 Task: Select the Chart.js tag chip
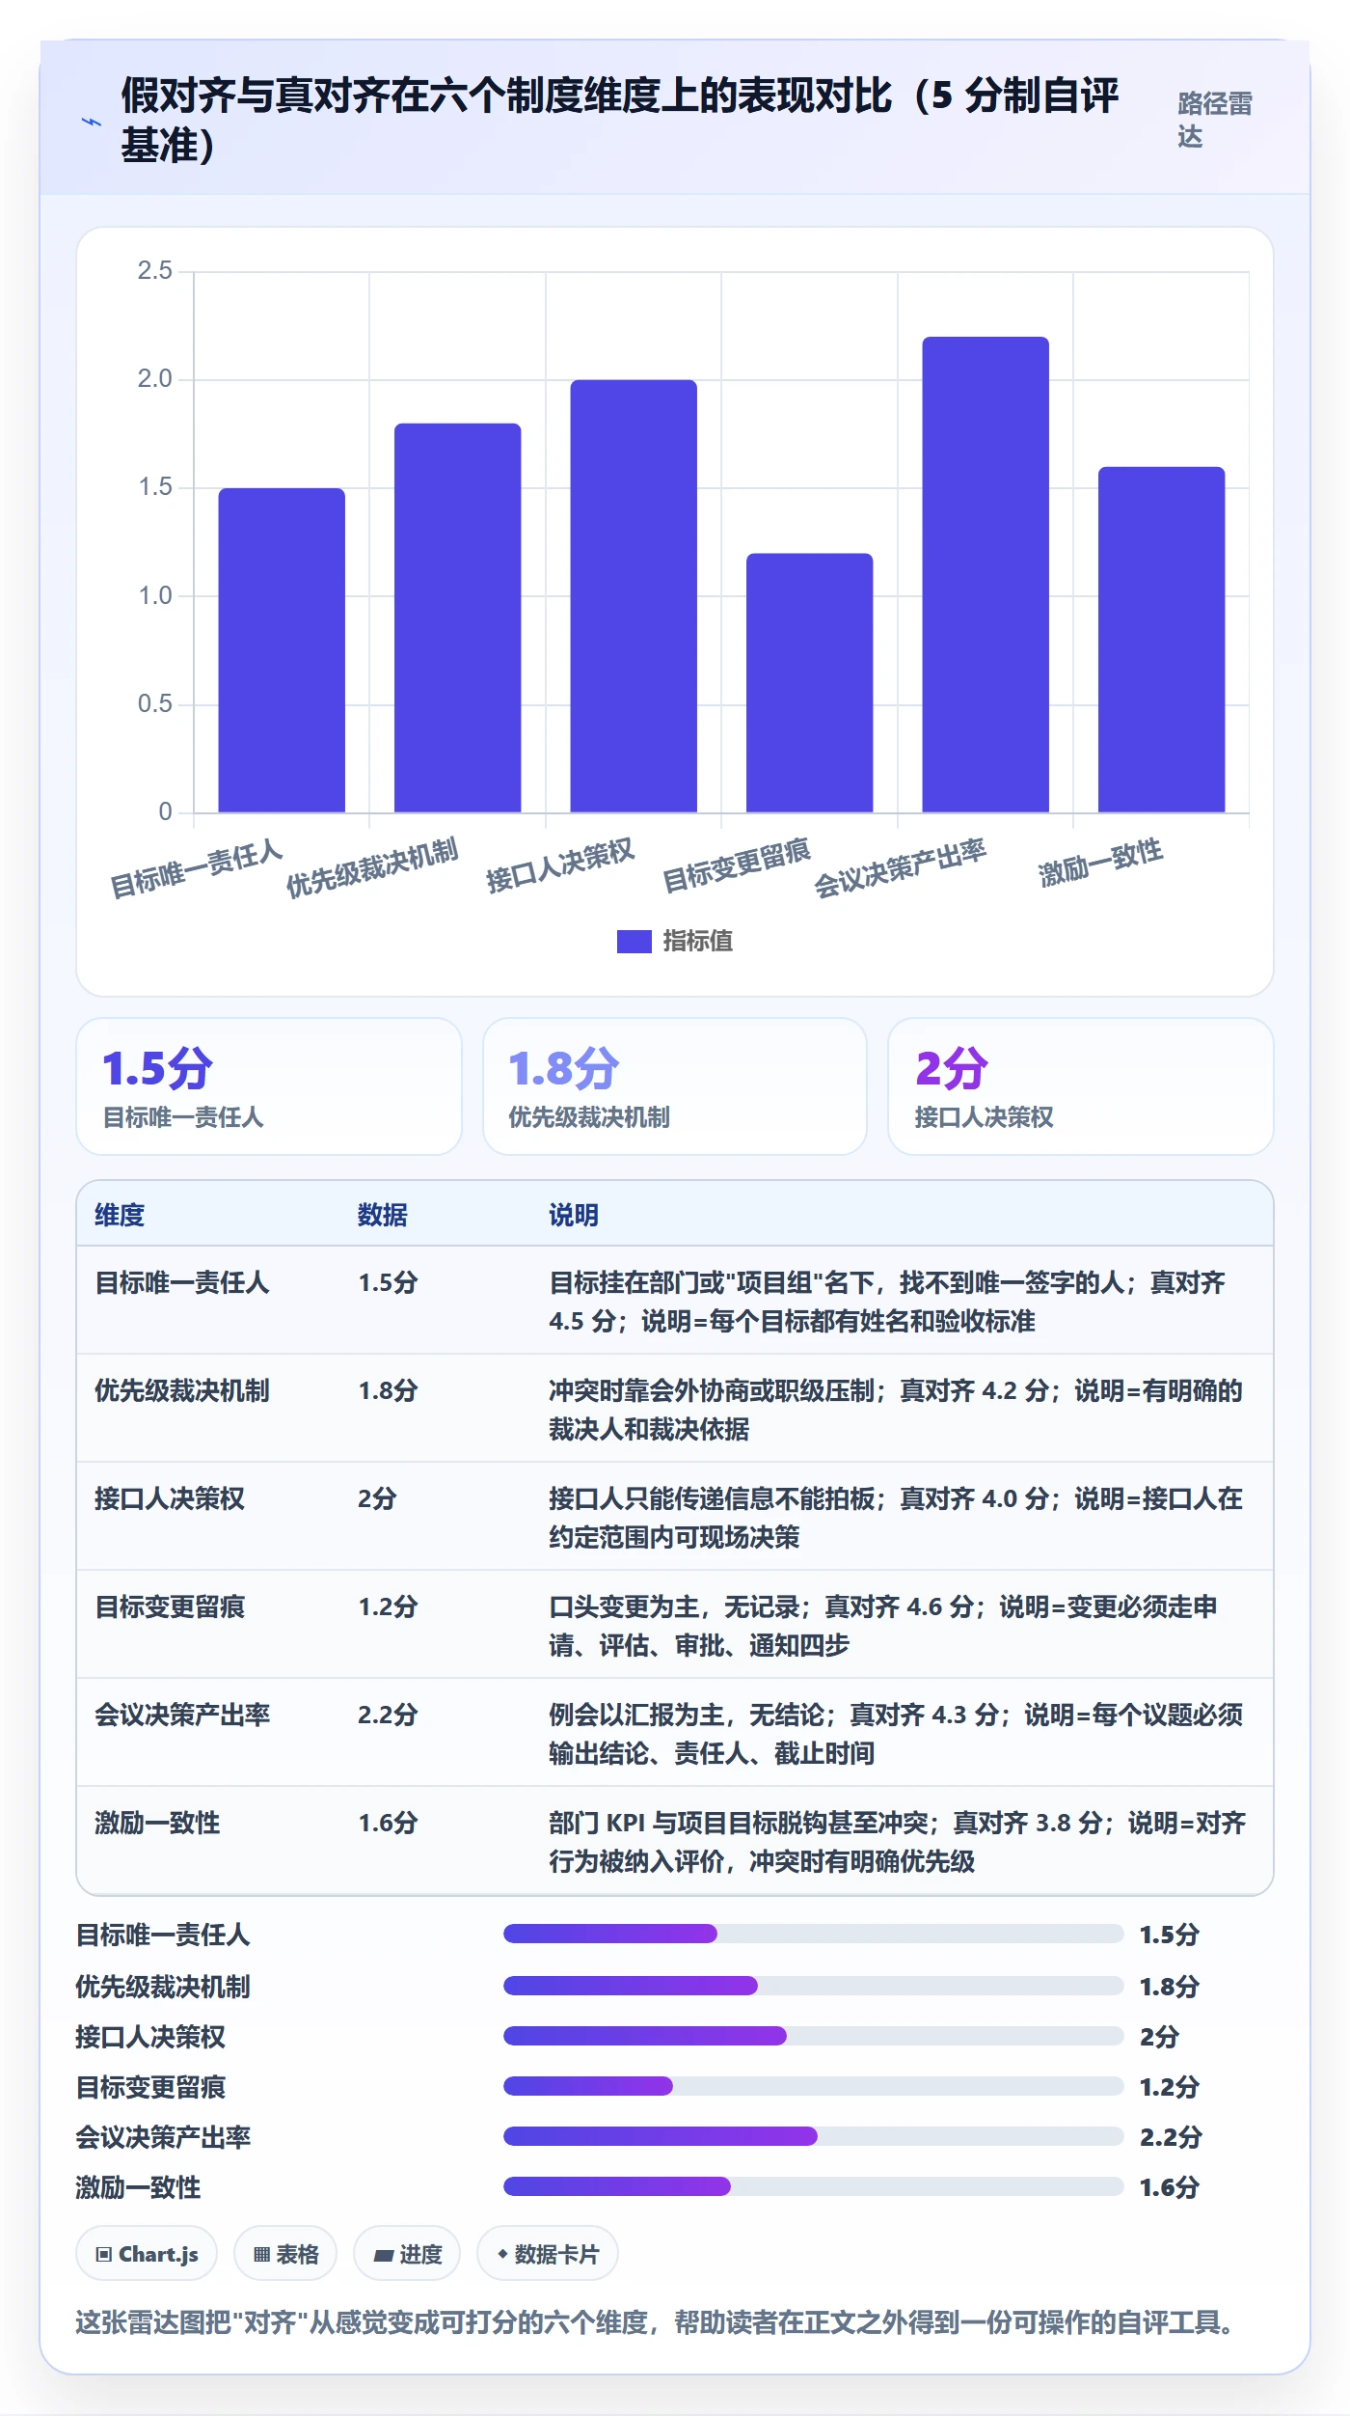[x=147, y=2254]
